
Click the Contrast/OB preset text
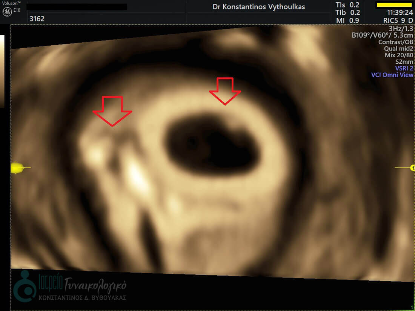[x=396, y=42]
